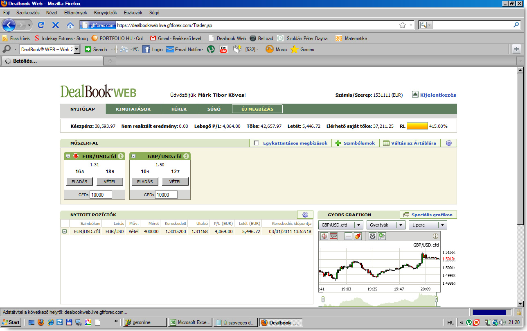Screen dimensions: 527x331
Task: Open E-mail Notifier toolbar item
Action: [185, 49]
